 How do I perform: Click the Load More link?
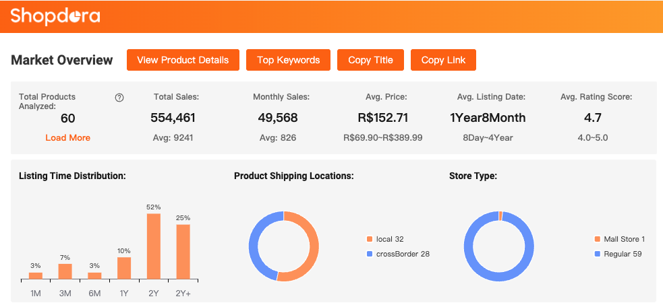(67, 137)
